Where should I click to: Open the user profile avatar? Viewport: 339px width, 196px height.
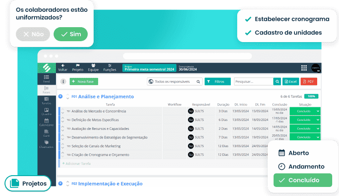point(316,68)
